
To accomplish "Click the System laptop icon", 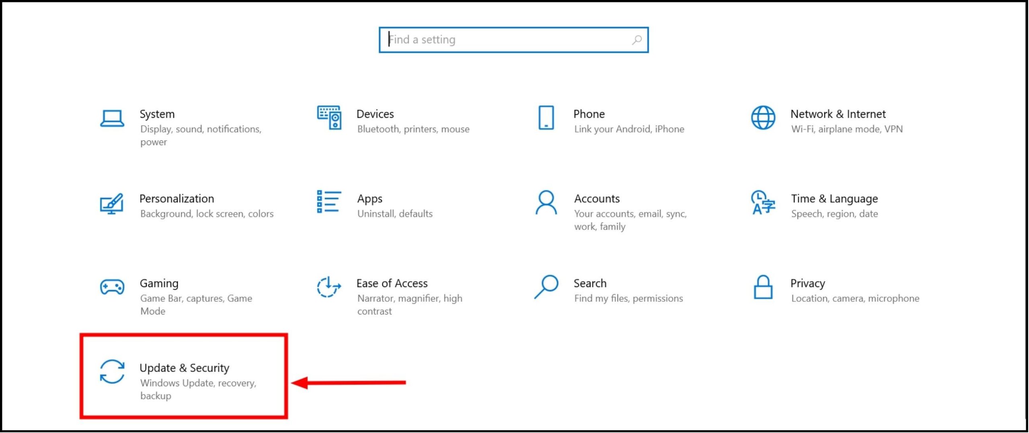I will pos(112,119).
